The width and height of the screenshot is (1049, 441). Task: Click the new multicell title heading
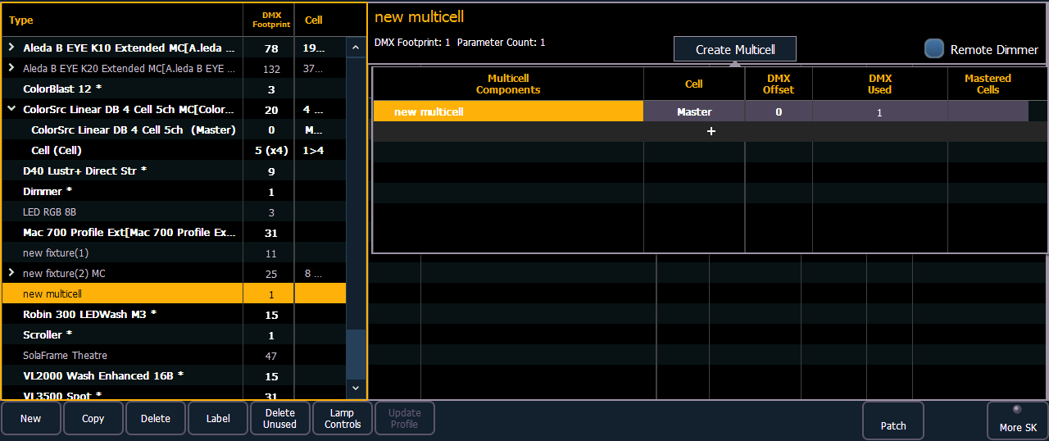tap(420, 17)
